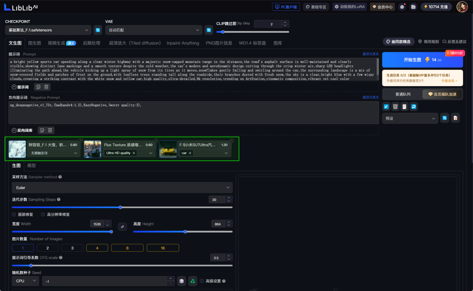
Task: Open the 图生图 image-to-image tab
Action: pos(34,43)
